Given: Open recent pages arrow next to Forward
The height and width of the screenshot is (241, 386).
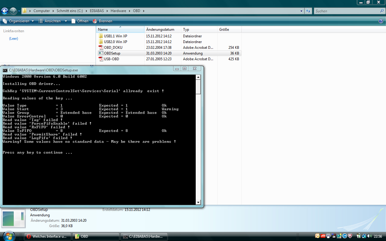Looking at the screenshot, I should point(19,11).
